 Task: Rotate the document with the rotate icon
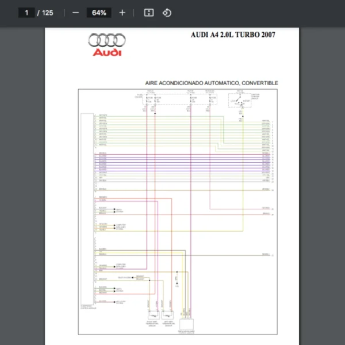click(x=167, y=13)
